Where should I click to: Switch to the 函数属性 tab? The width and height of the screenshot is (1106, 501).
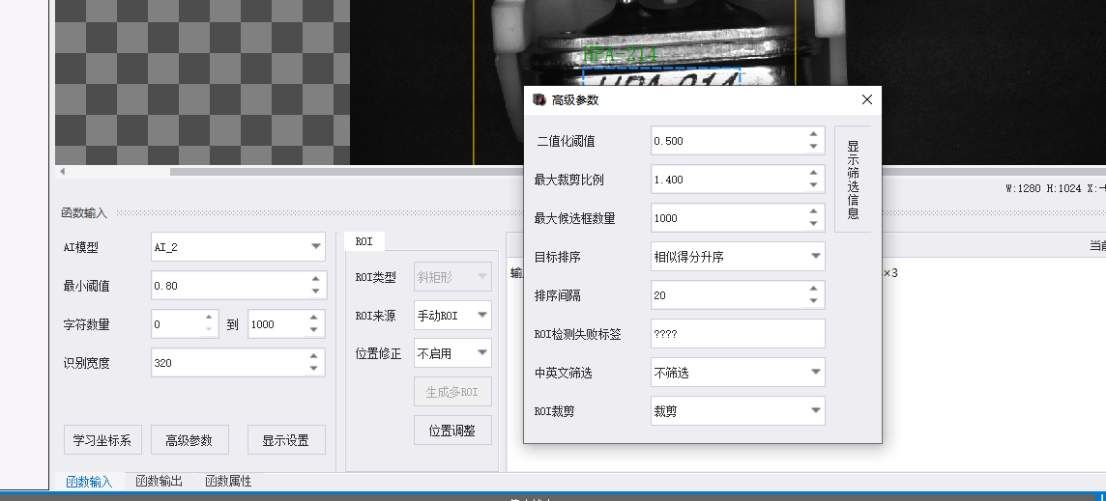point(228,482)
